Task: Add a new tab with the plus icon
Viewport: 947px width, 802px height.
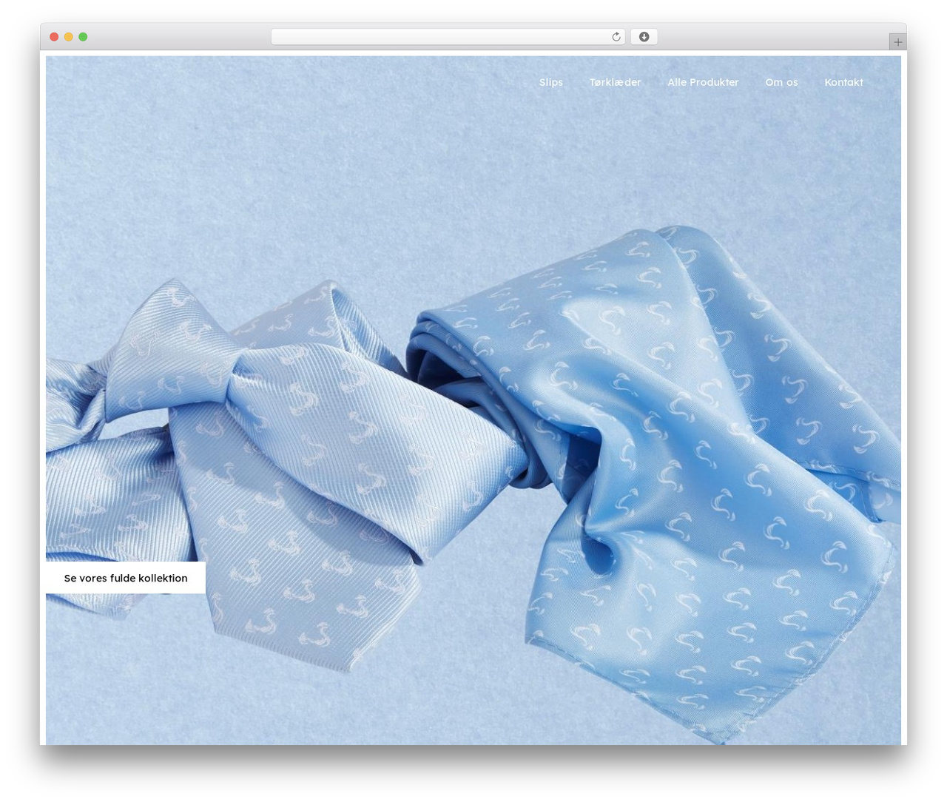Action: pos(897,42)
